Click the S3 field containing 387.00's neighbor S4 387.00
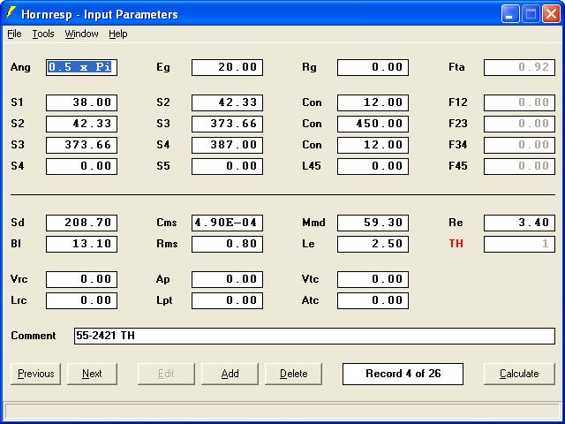 click(228, 145)
